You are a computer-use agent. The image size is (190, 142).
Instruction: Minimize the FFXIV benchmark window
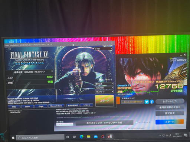tap(181, 55)
